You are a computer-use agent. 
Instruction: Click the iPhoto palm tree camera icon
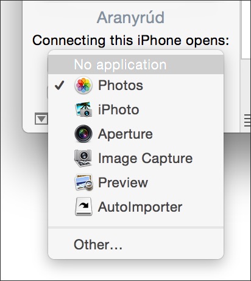tap(83, 109)
